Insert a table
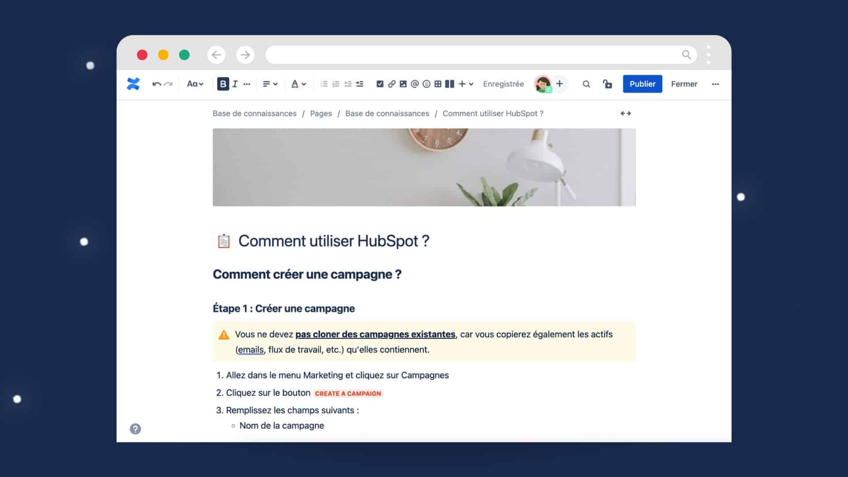Image resolution: width=848 pixels, height=477 pixels. [438, 84]
